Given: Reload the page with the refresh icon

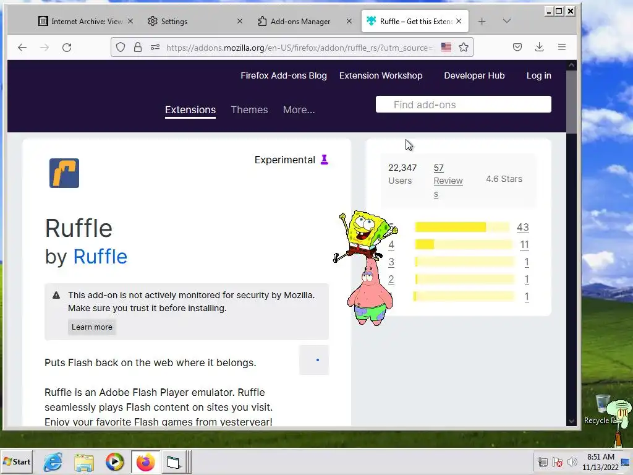Looking at the screenshot, I should pyautogui.click(x=67, y=48).
